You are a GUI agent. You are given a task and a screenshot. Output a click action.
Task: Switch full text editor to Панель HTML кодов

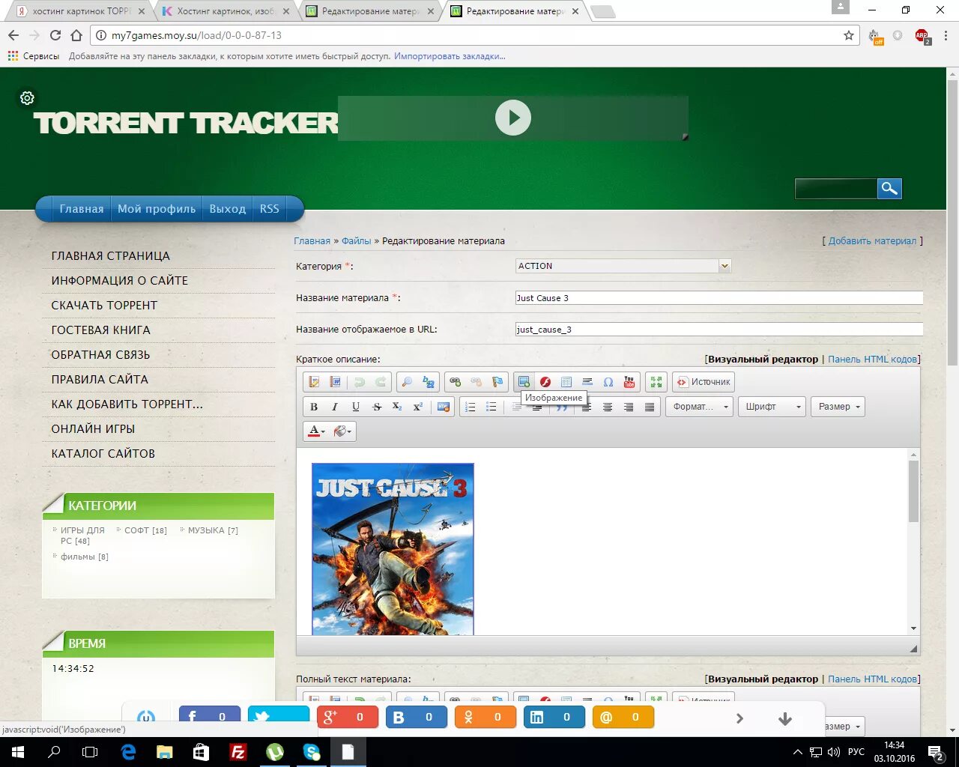pos(872,679)
